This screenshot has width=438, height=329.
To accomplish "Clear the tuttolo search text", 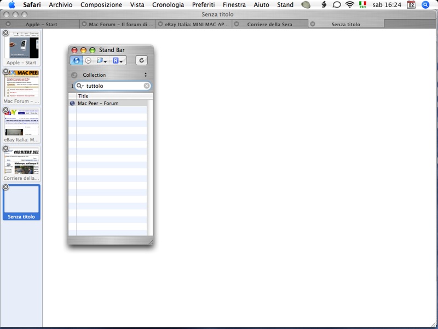I will 147,86.
